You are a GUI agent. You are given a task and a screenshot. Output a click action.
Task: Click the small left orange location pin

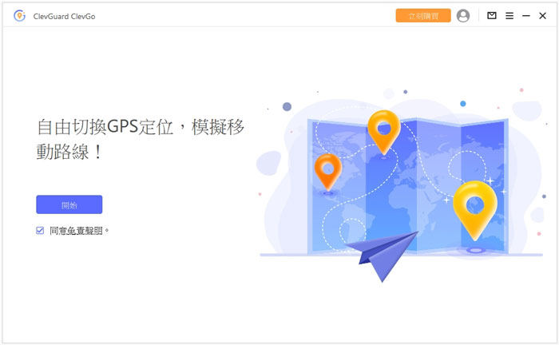[x=327, y=169]
